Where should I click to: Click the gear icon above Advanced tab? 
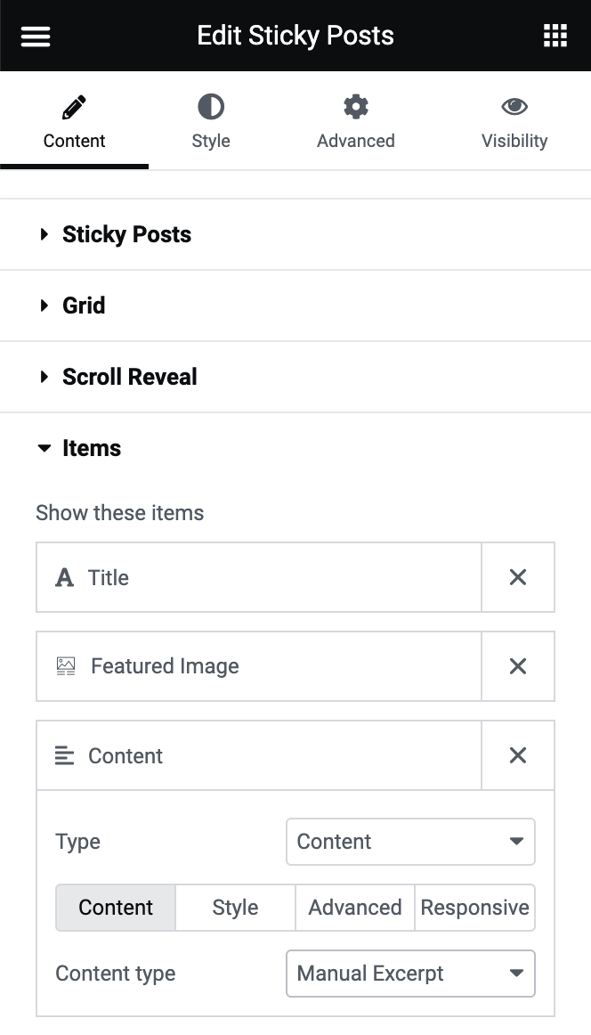355,105
